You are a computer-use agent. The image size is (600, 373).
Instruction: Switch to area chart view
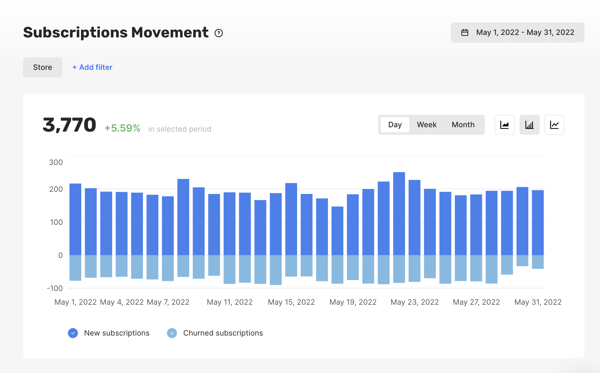point(504,125)
